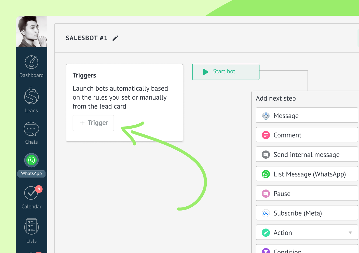Select the WhatsApp sidebar icon
The image size is (359, 253).
(x=31, y=160)
